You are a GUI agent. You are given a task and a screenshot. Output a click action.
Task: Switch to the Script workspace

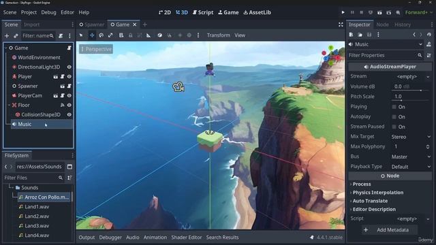pyautogui.click(x=203, y=12)
